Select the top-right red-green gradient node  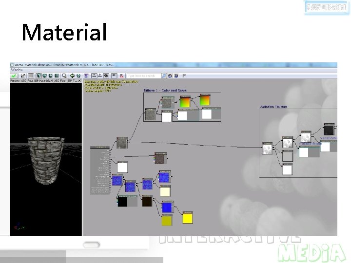click(205, 100)
